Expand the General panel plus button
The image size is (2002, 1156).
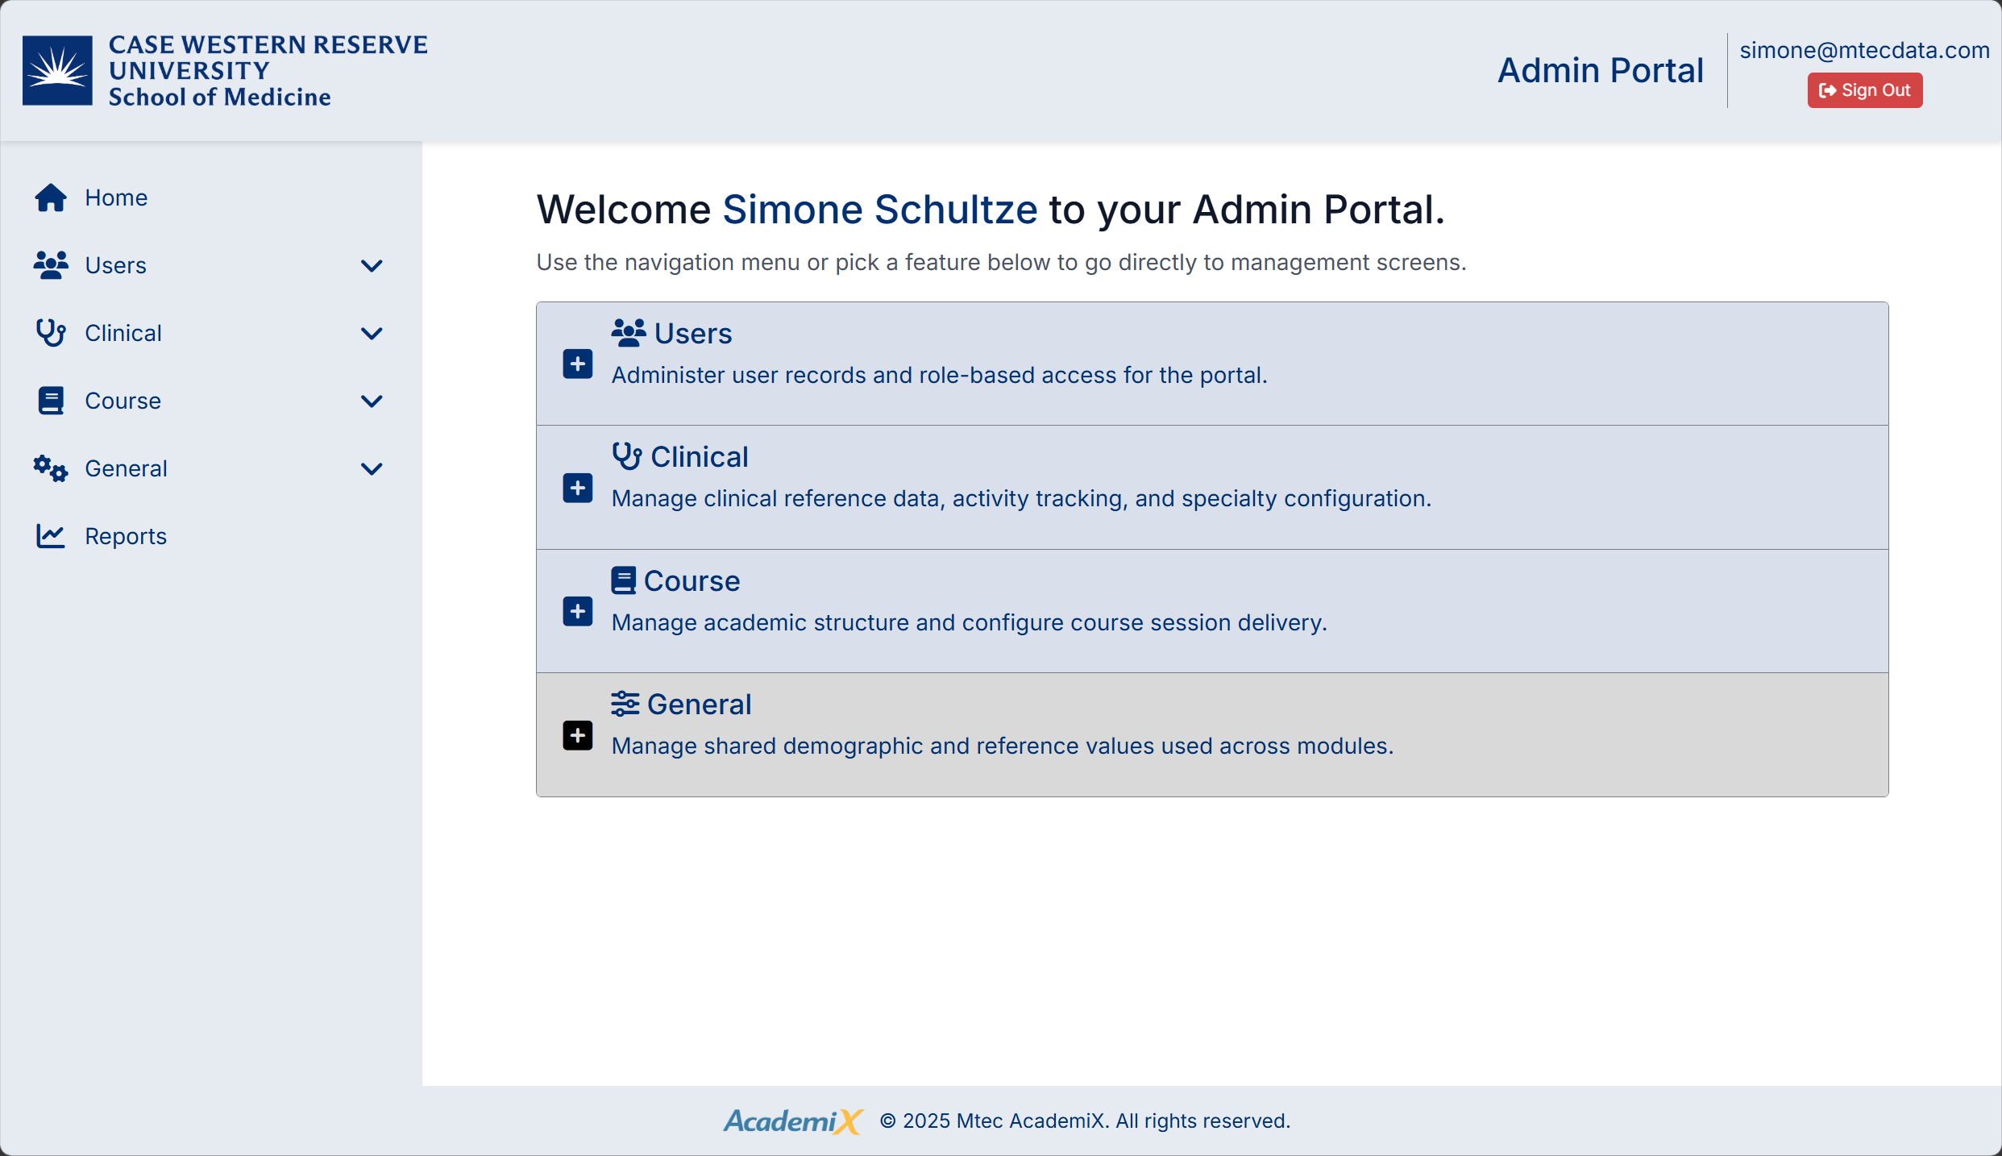(578, 735)
